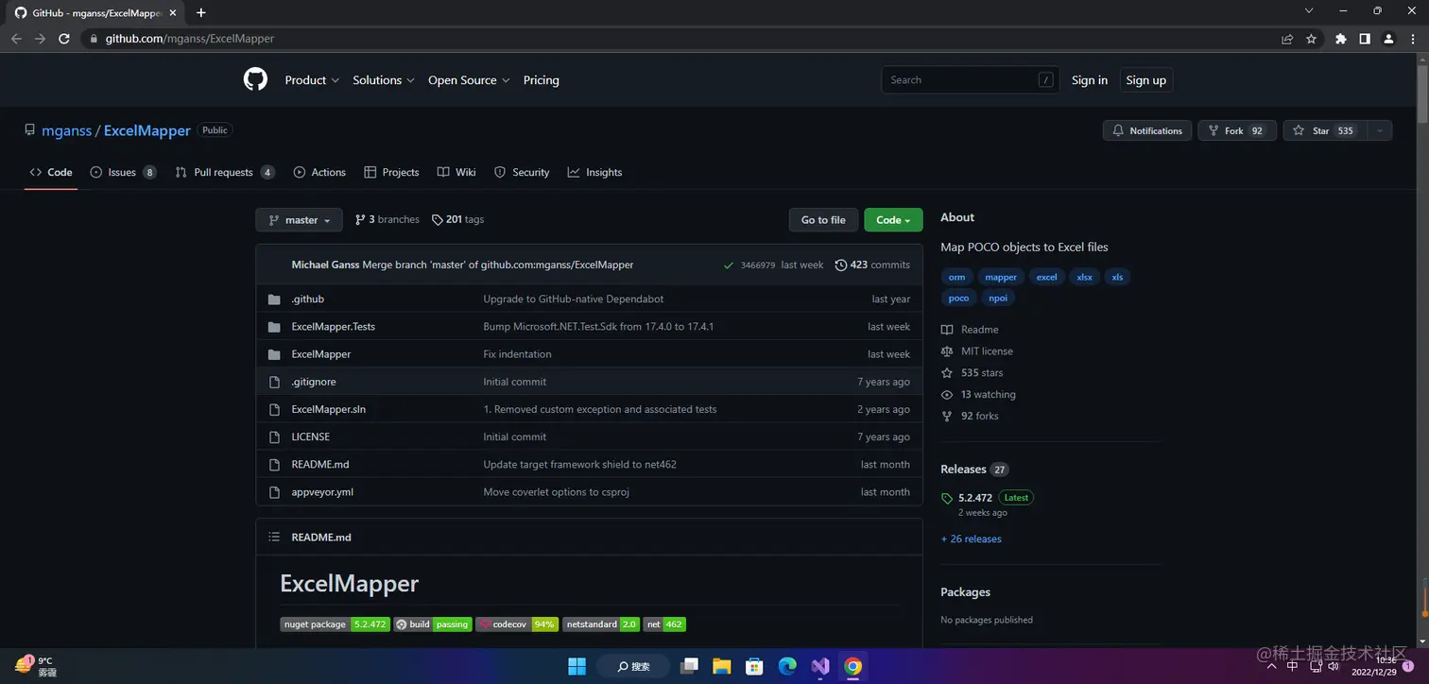Click the Go to file button
Image resolution: width=1429 pixels, height=684 pixels.
tap(823, 220)
